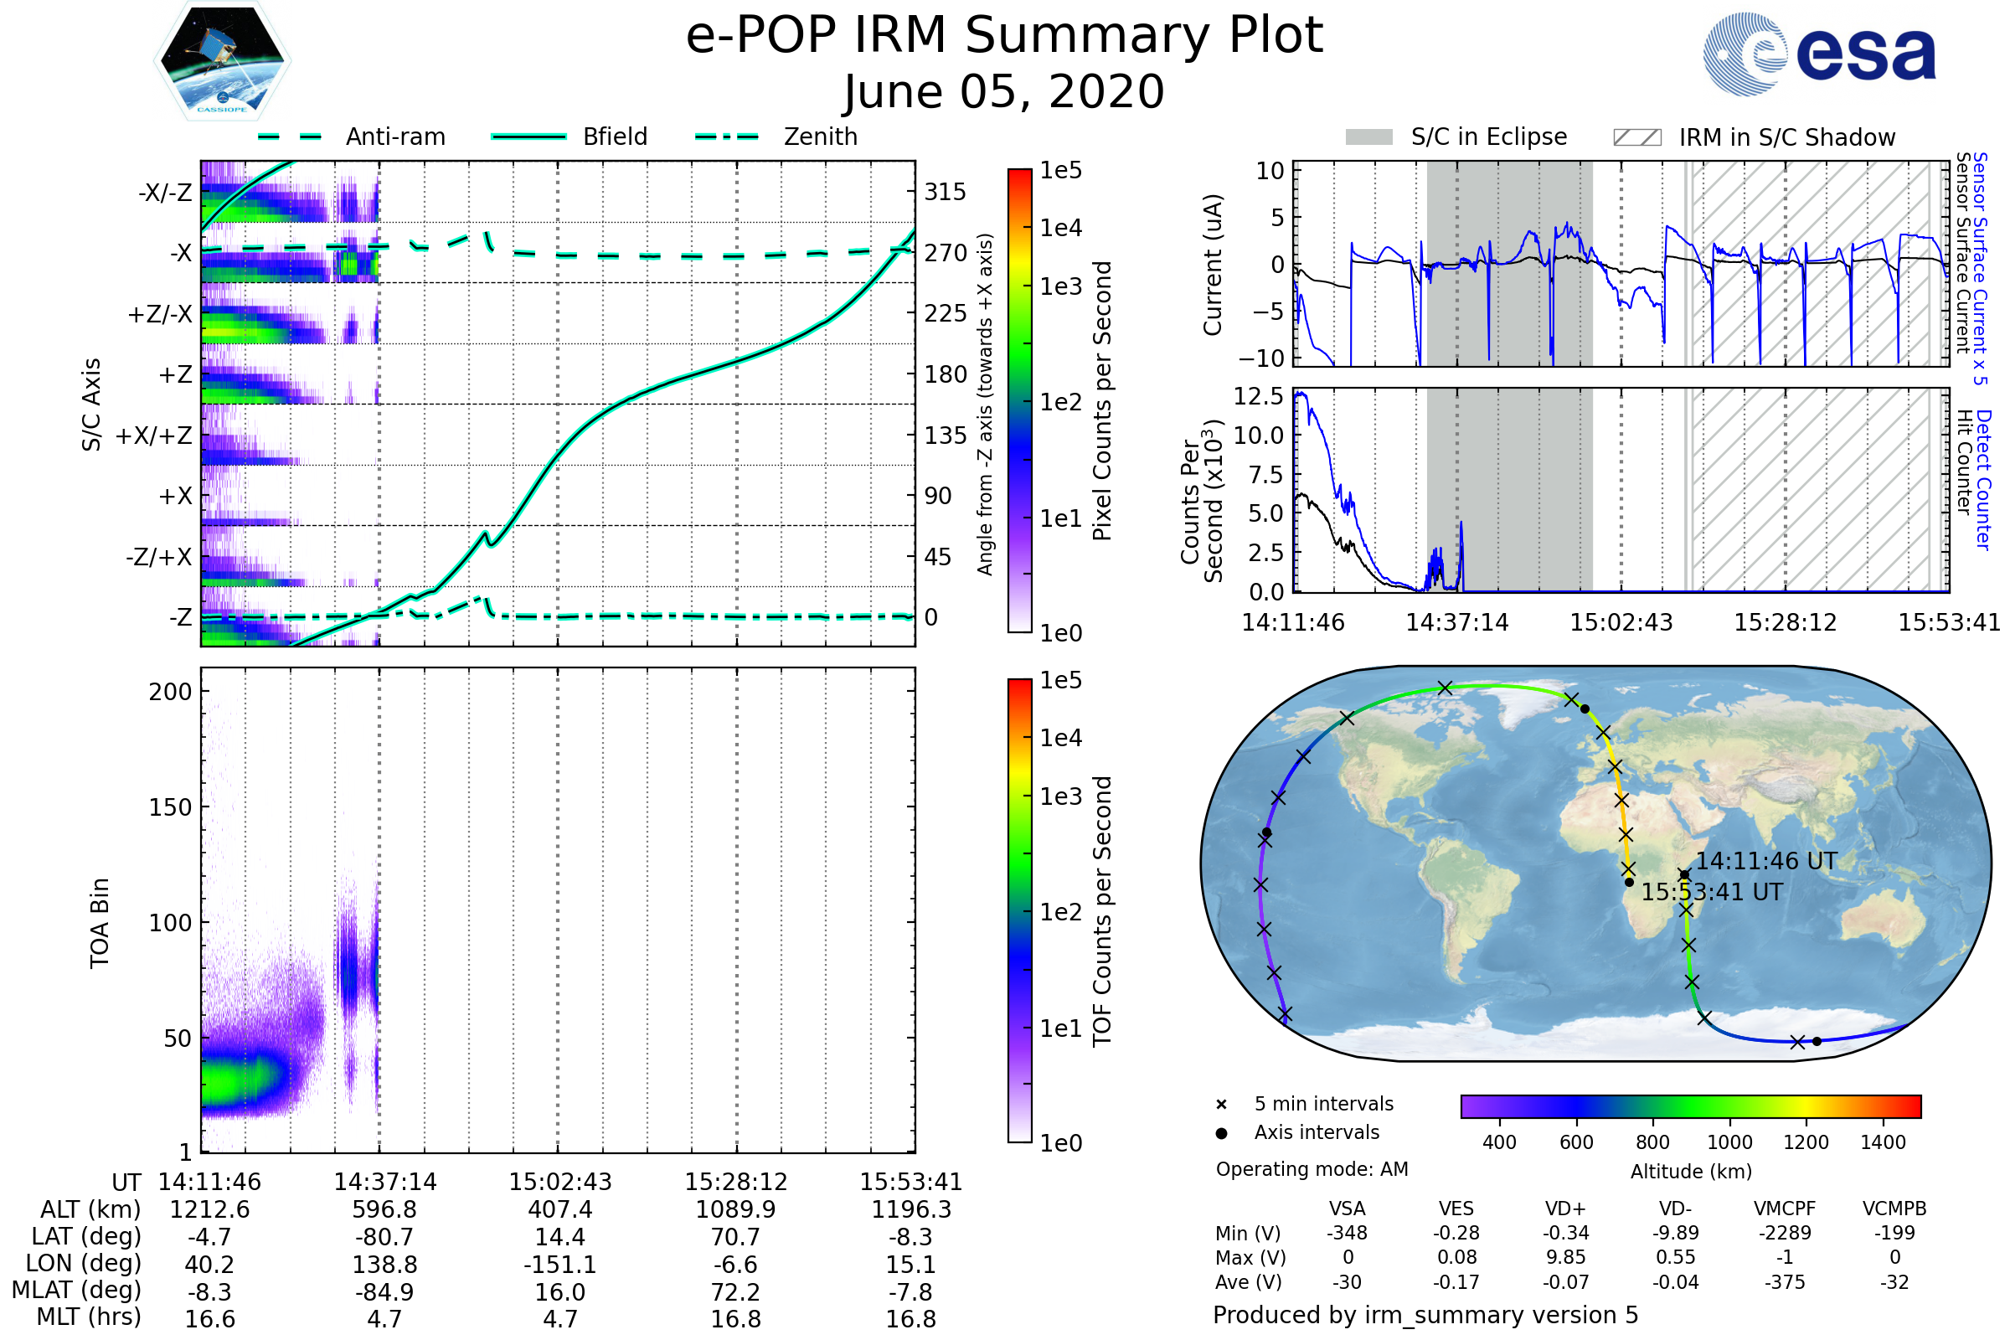This screenshot has width=2010, height=1340.
Task: Click the Anti-ram dashed legend line
Action: pyautogui.click(x=289, y=137)
